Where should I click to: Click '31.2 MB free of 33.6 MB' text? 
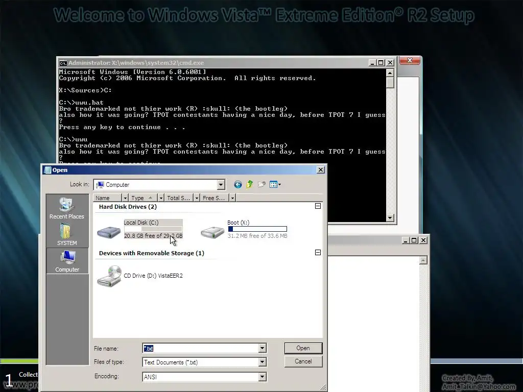click(x=257, y=236)
